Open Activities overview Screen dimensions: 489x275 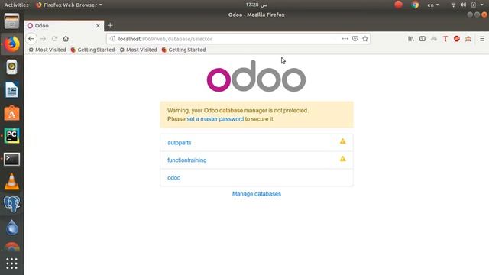(x=16, y=5)
